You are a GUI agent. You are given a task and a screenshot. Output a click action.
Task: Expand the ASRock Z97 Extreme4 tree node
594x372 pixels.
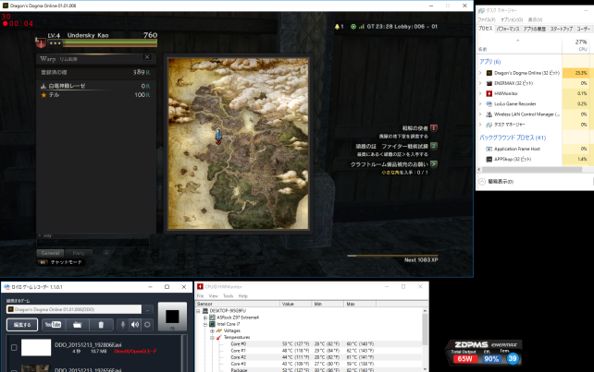click(x=205, y=318)
